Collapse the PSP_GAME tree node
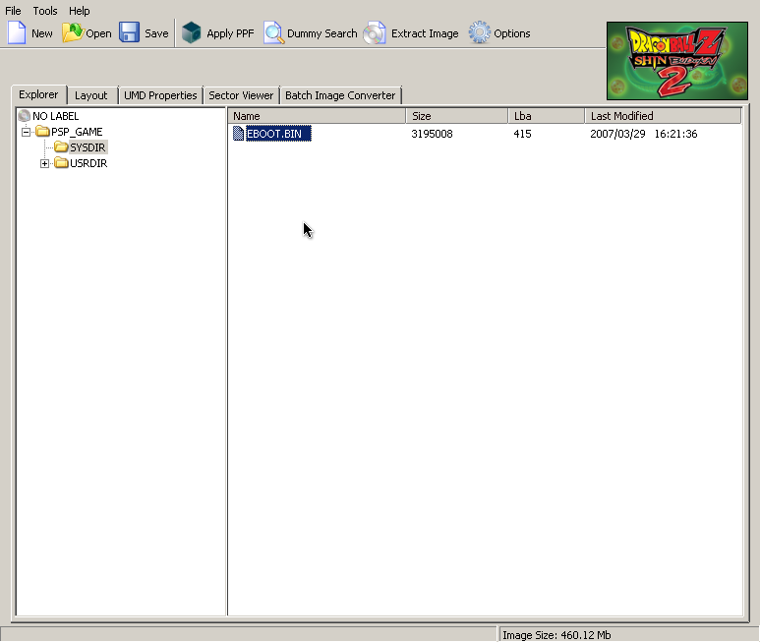The height and width of the screenshot is (642, 760). click(28, 132)
